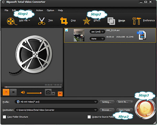Maximize the Bigasoft window
This screenshot has width=157, height=125.
146,2
